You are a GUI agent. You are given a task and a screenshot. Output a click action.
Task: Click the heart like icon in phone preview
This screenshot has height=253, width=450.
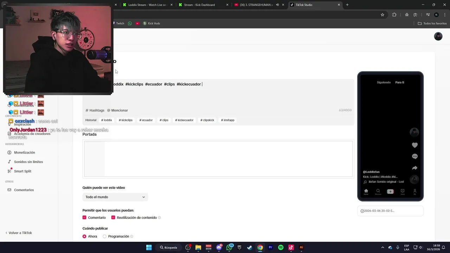click(415, 145)
